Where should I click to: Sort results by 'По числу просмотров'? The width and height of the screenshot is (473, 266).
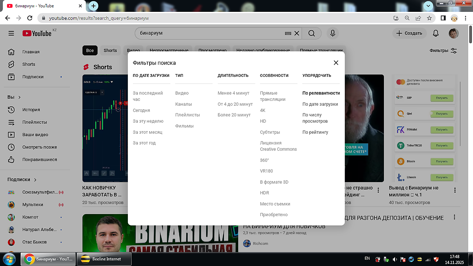point(315,118)
